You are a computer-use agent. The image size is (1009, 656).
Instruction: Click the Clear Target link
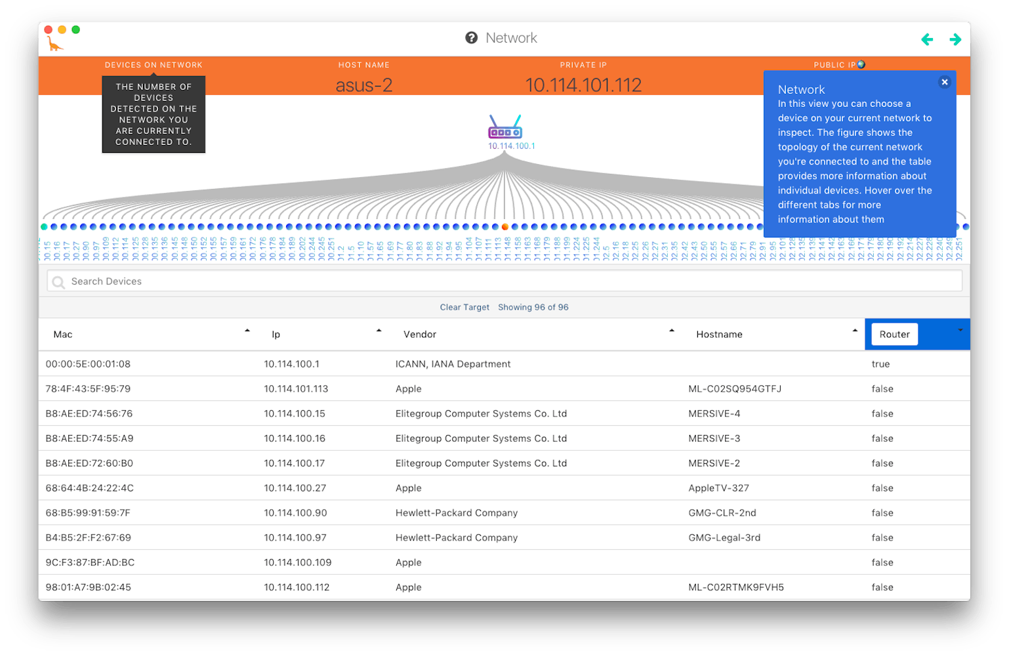pos(464,307)
